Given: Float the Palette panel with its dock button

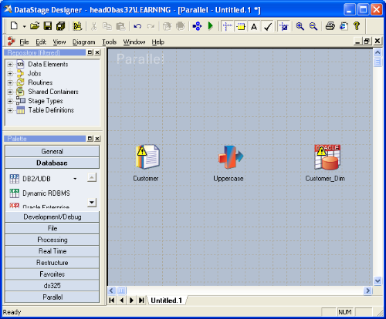Looking at the screenshot, I should (90, 139).
